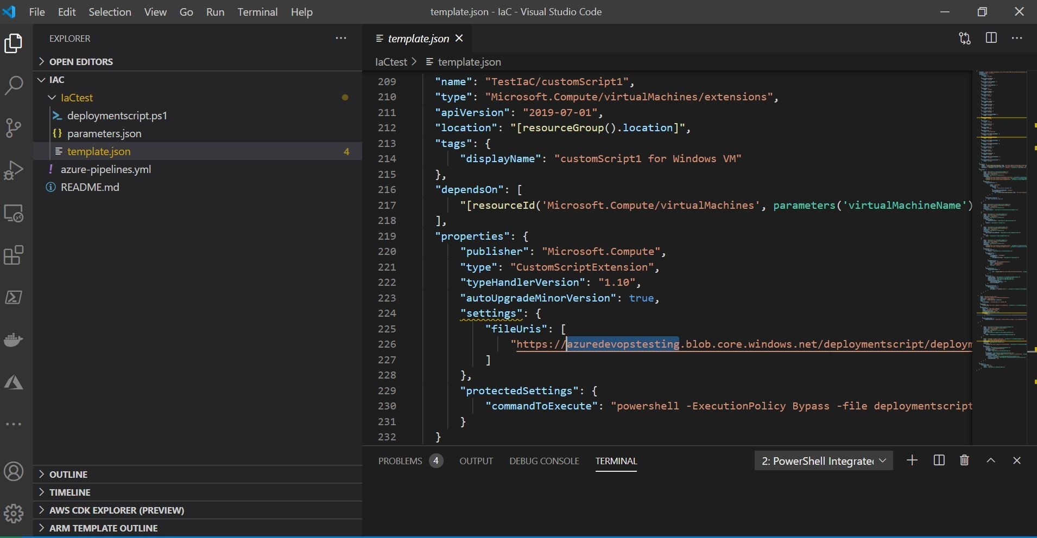This screenshot has height=538, width=1037.
Task: Expand the OUTLINE section
Action: tap(68, 474)
